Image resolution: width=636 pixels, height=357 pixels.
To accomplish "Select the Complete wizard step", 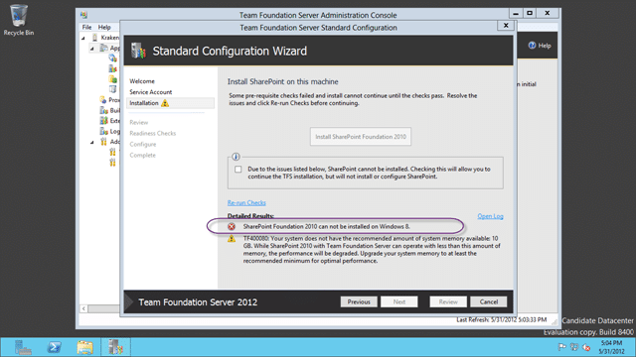I will [142, 155].
